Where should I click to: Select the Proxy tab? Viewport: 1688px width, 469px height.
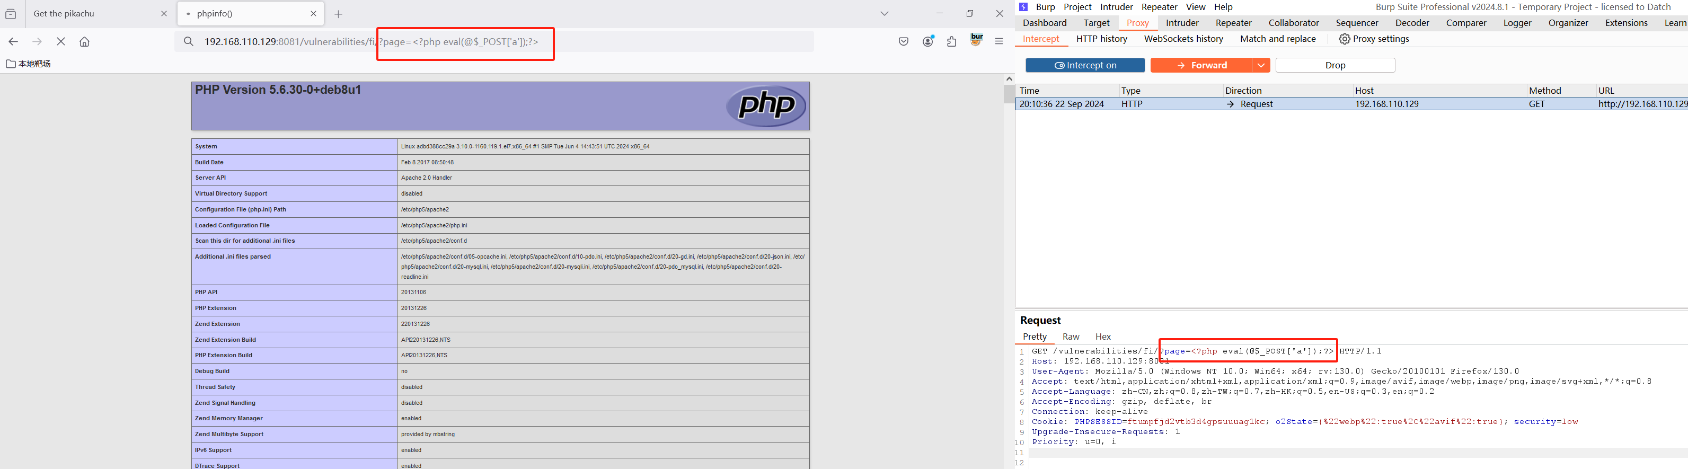point(1137,23)
